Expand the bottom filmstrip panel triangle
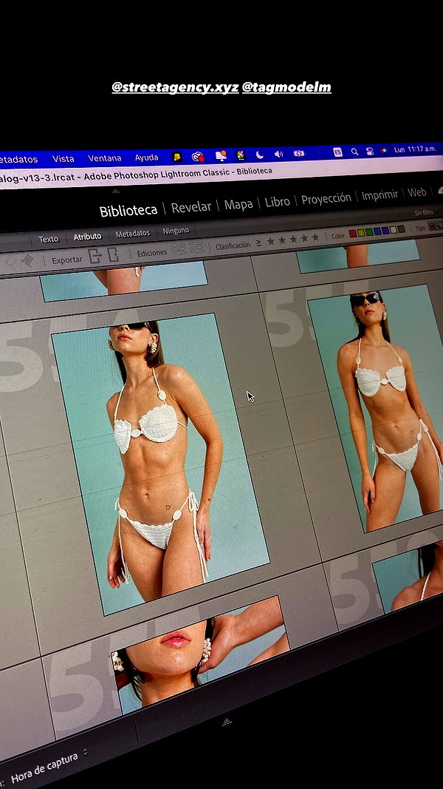The image size is (443, 789). point(227,722)
